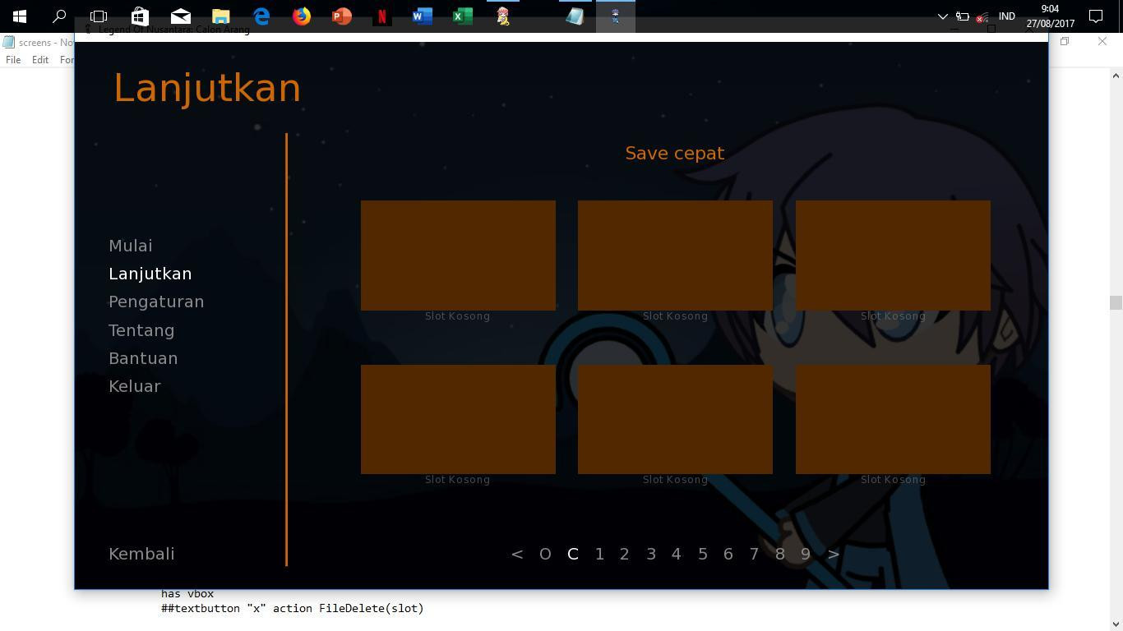Switch to the Notepad taskbar icon
Screen dimensions: 1123x631
(575, 16)
